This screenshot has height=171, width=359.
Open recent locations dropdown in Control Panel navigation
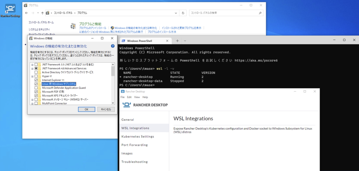tap(38, 13)
